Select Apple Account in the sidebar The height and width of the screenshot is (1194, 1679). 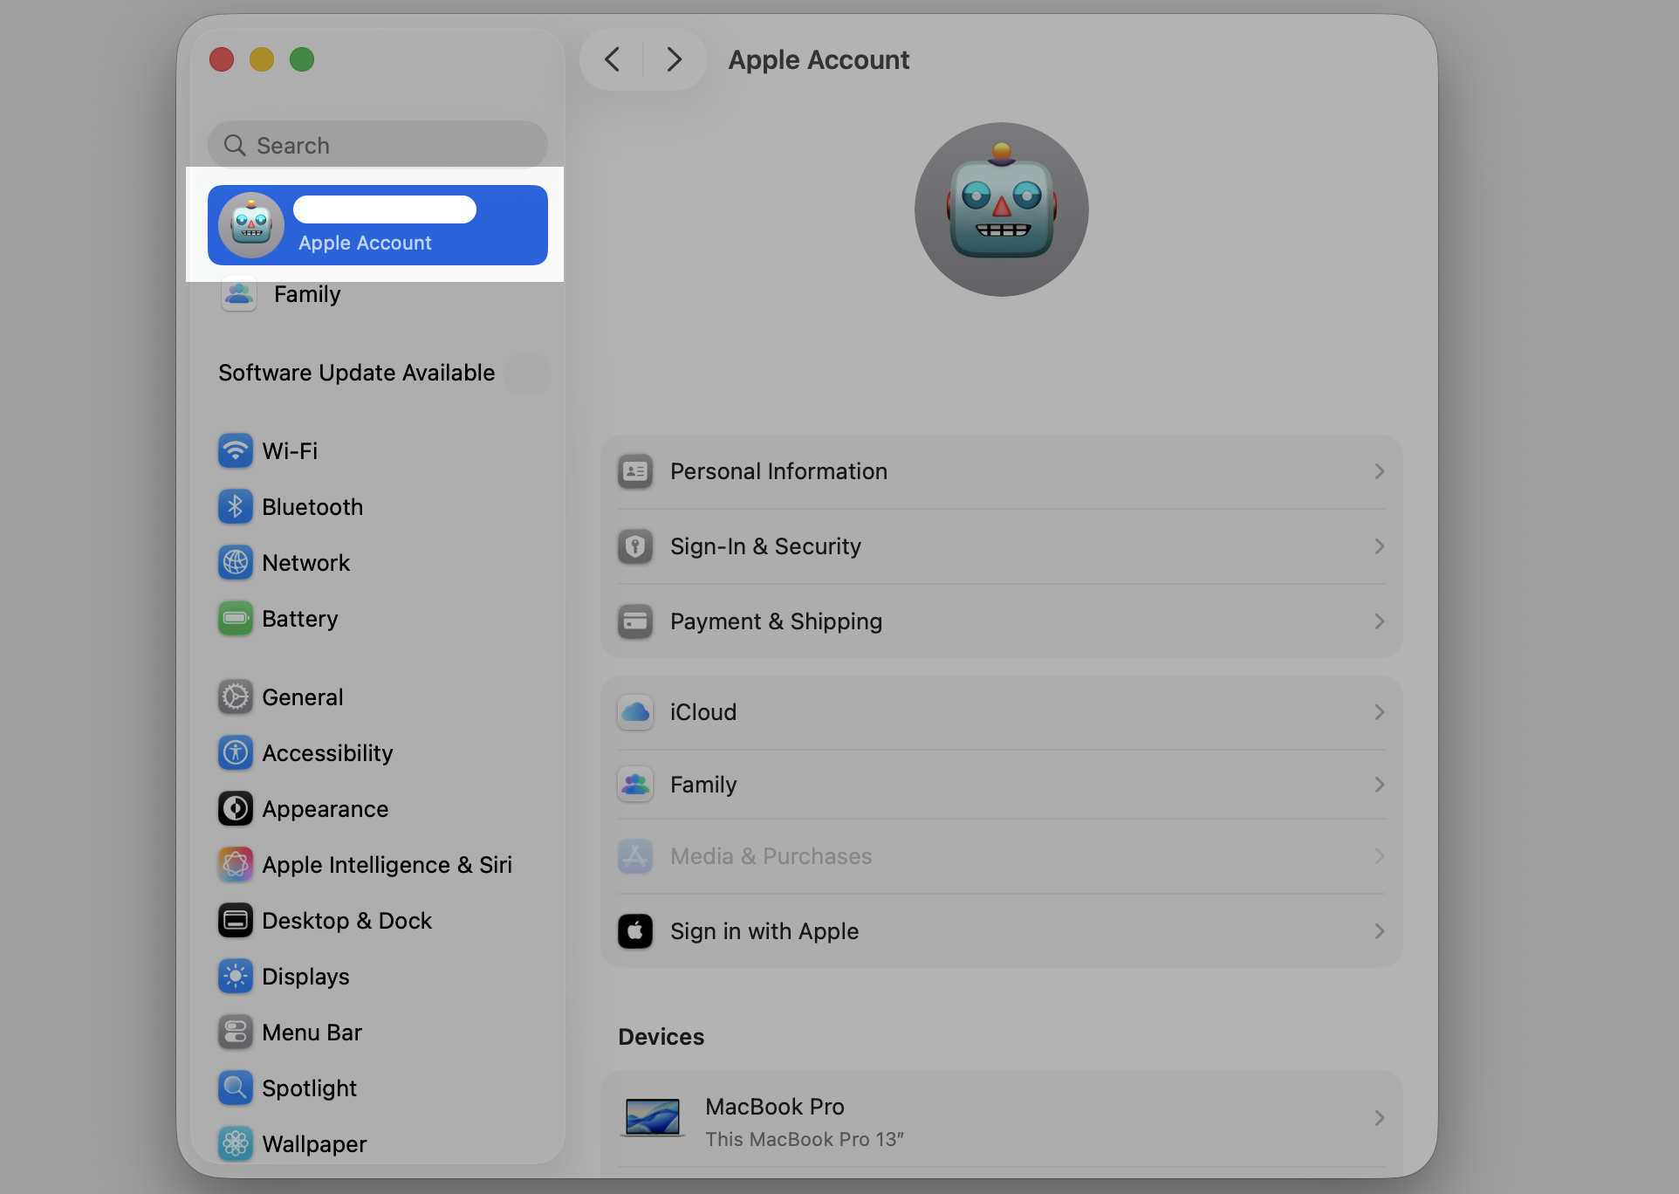pos(378,225)
